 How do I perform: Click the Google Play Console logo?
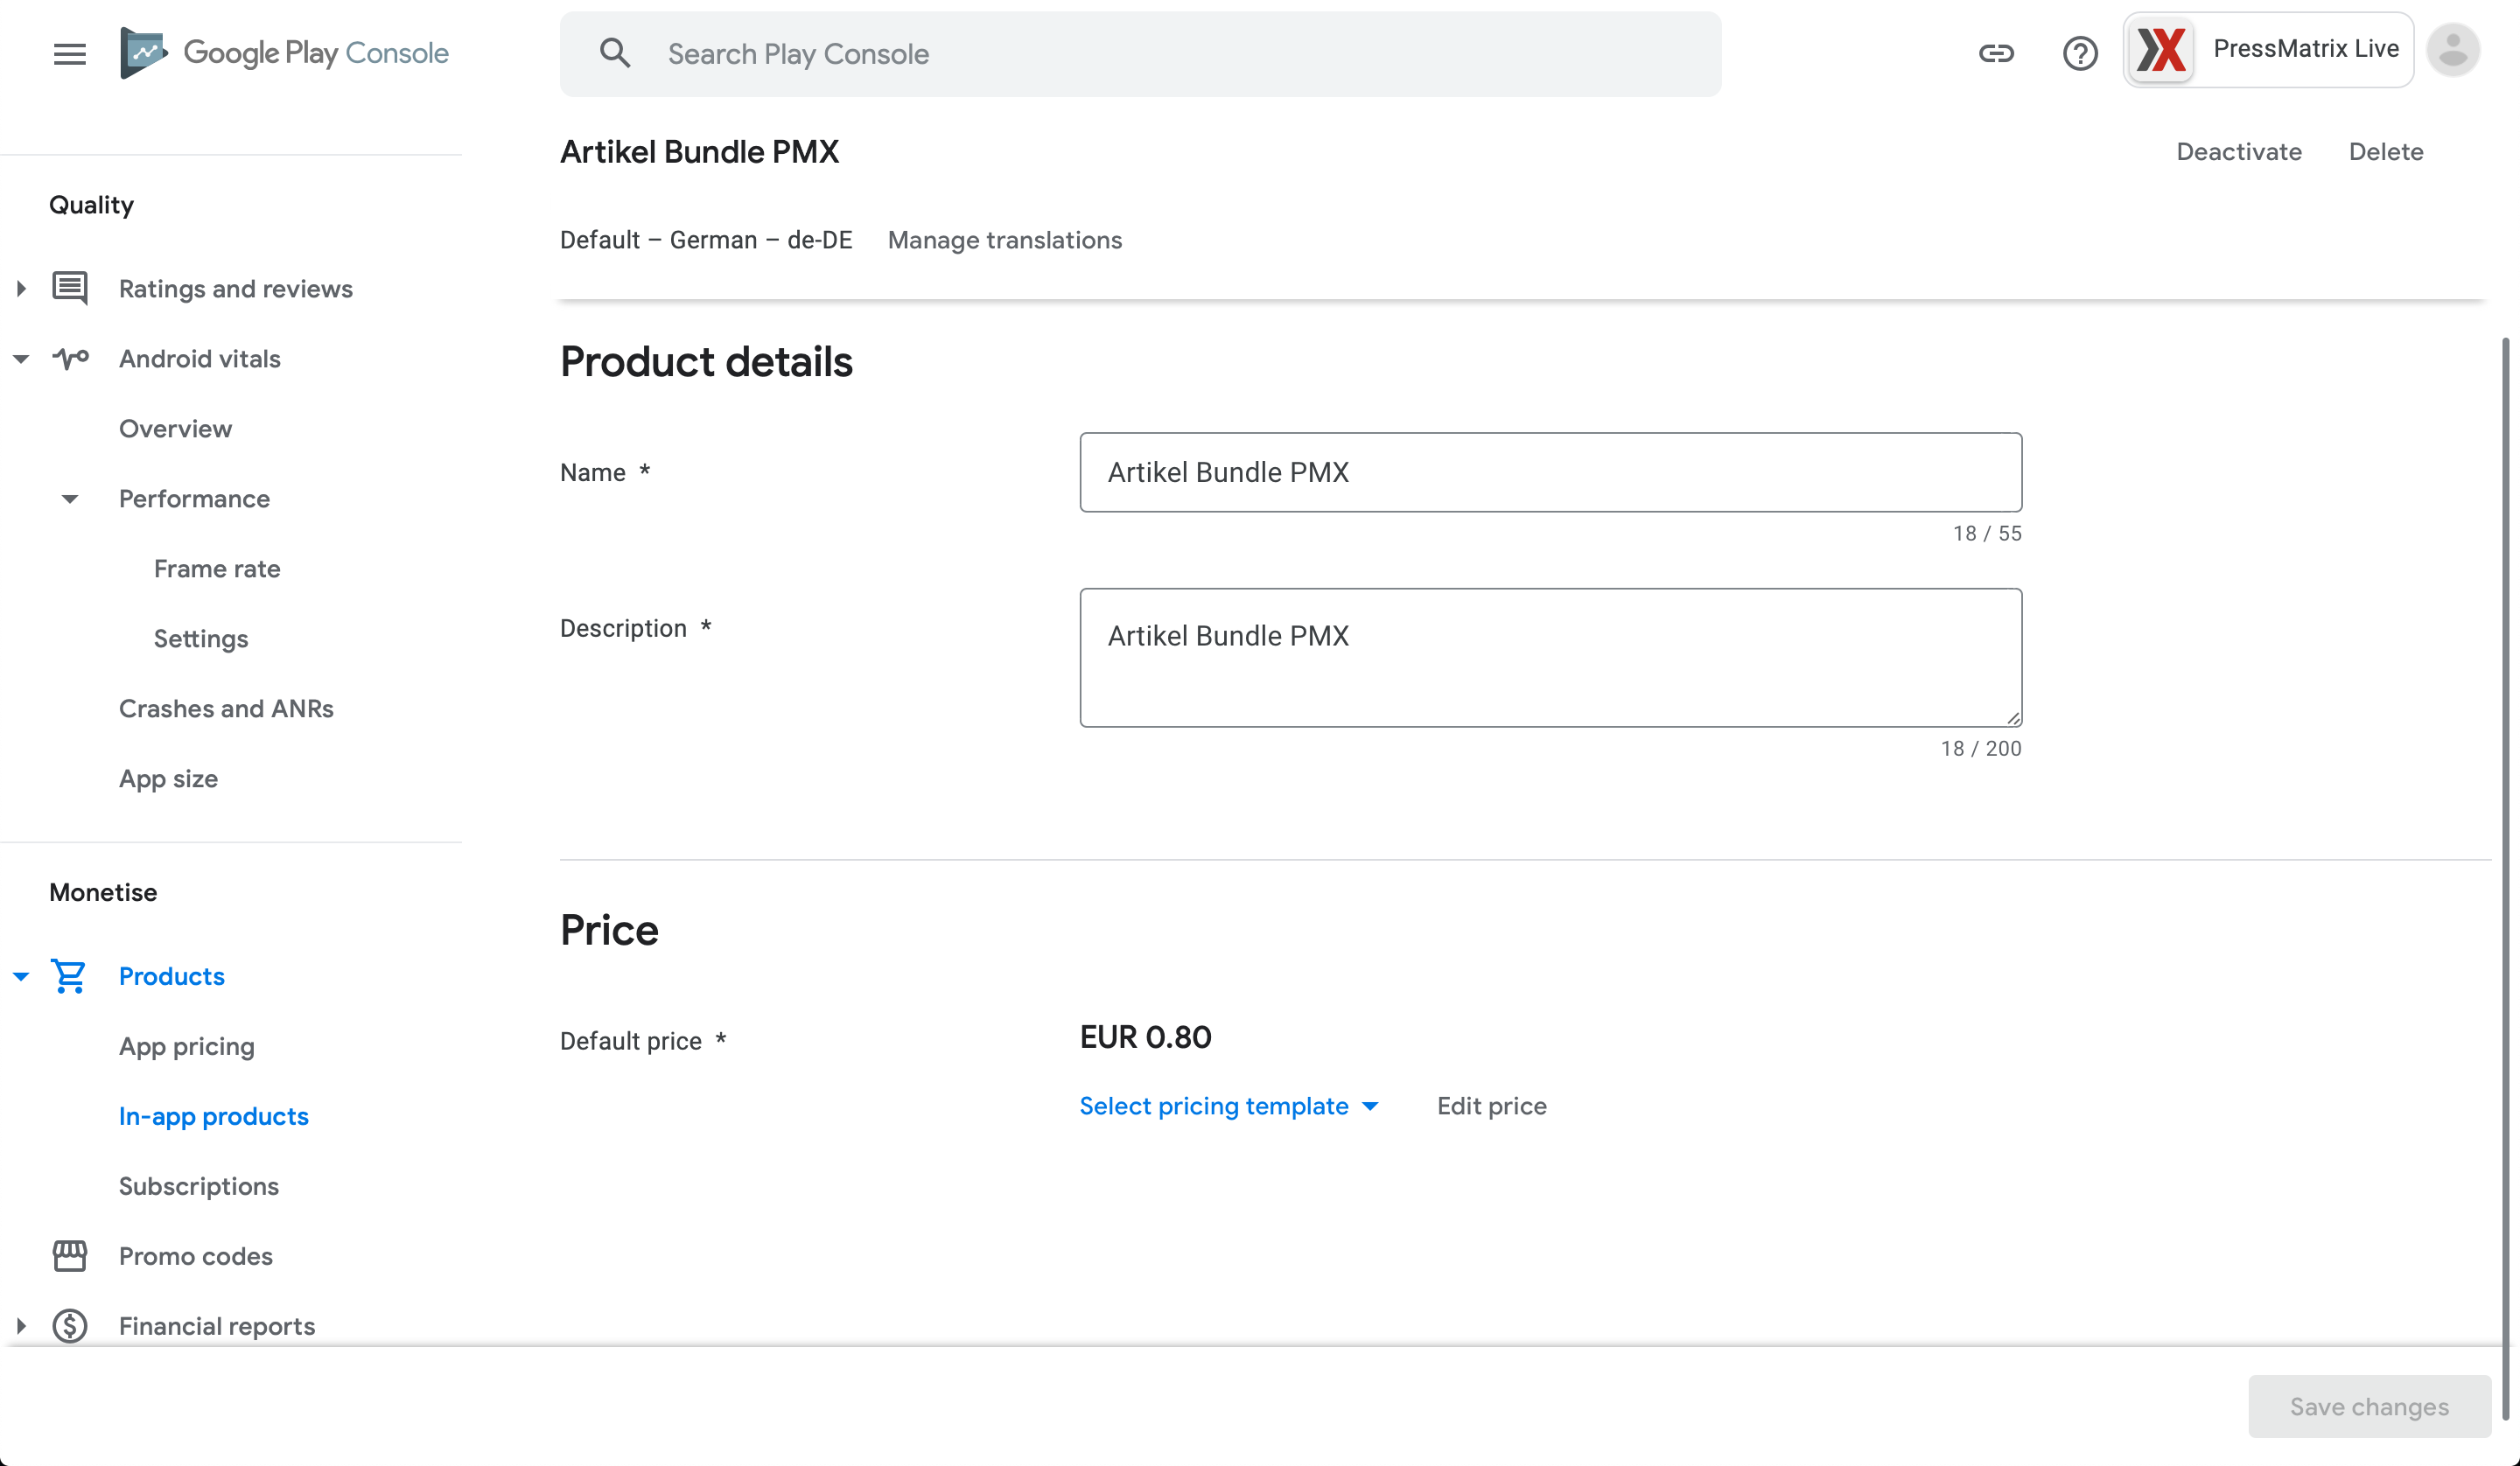(284, 53)
